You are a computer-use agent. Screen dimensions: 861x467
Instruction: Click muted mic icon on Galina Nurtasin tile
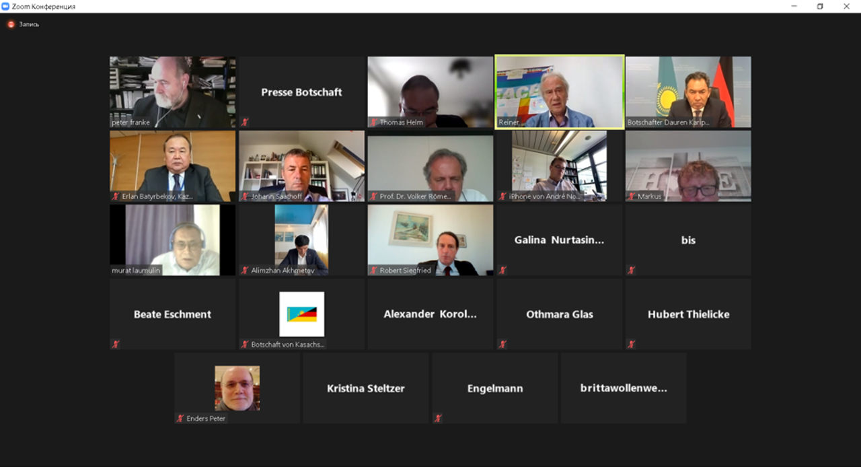(502, 270)
